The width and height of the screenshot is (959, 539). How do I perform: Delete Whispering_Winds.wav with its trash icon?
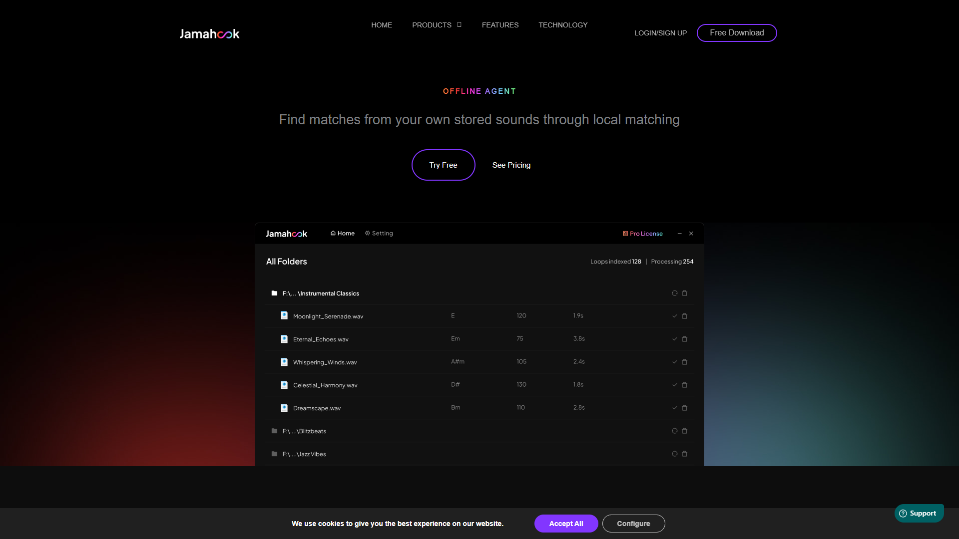685,362
